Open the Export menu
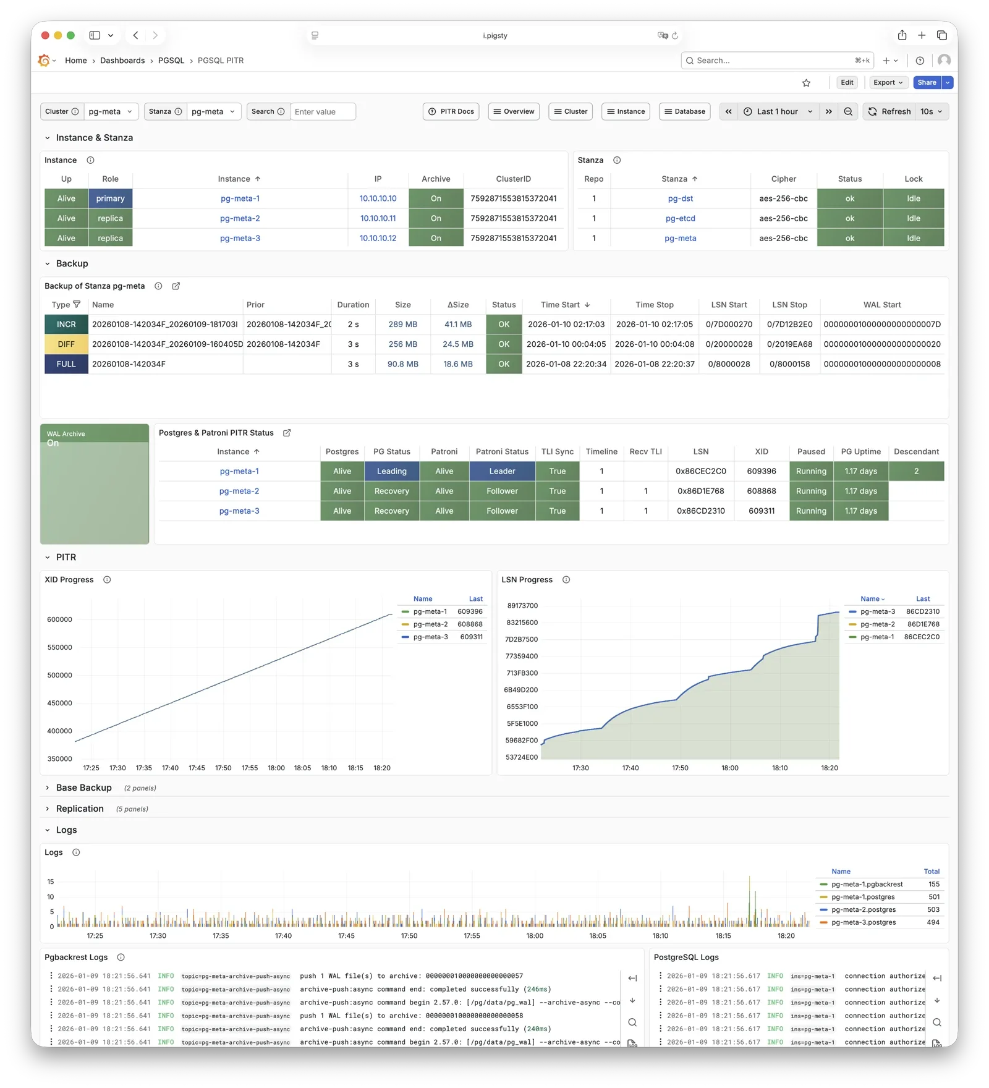This screenshot has height=1088, width=989. point(888,83)
